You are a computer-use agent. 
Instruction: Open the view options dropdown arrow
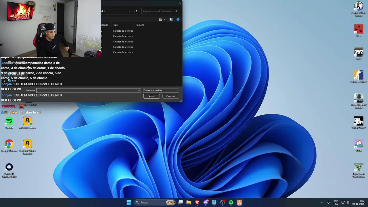164,19
